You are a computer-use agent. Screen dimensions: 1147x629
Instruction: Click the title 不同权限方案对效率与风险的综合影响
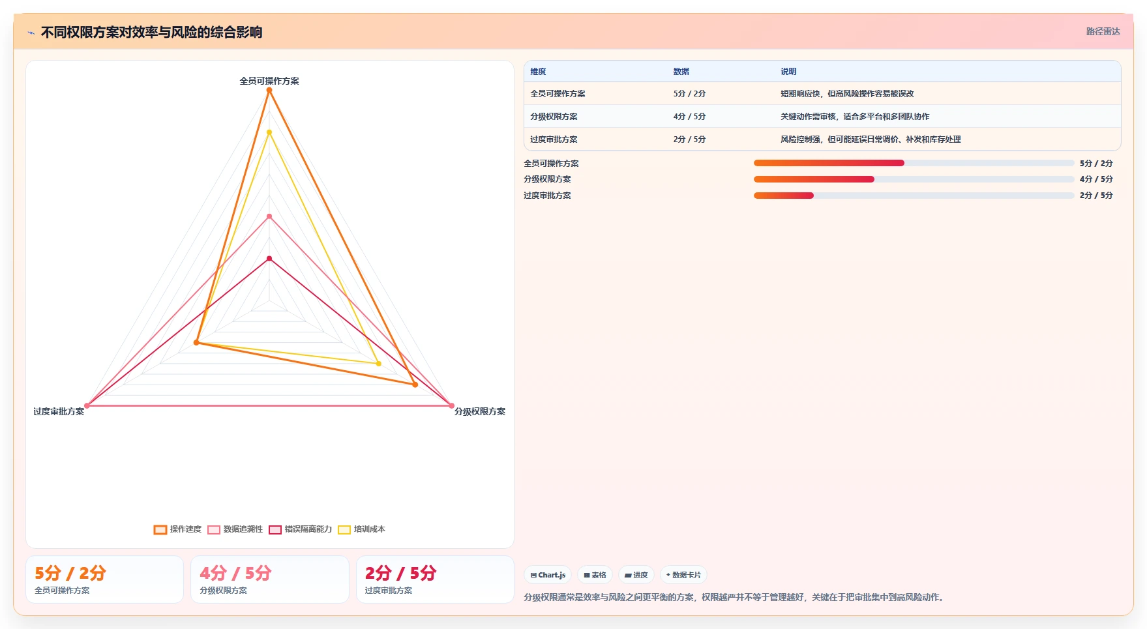point(151,32)
